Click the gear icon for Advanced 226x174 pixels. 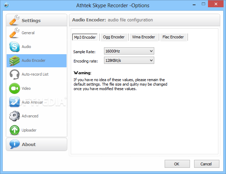[15, 116]
